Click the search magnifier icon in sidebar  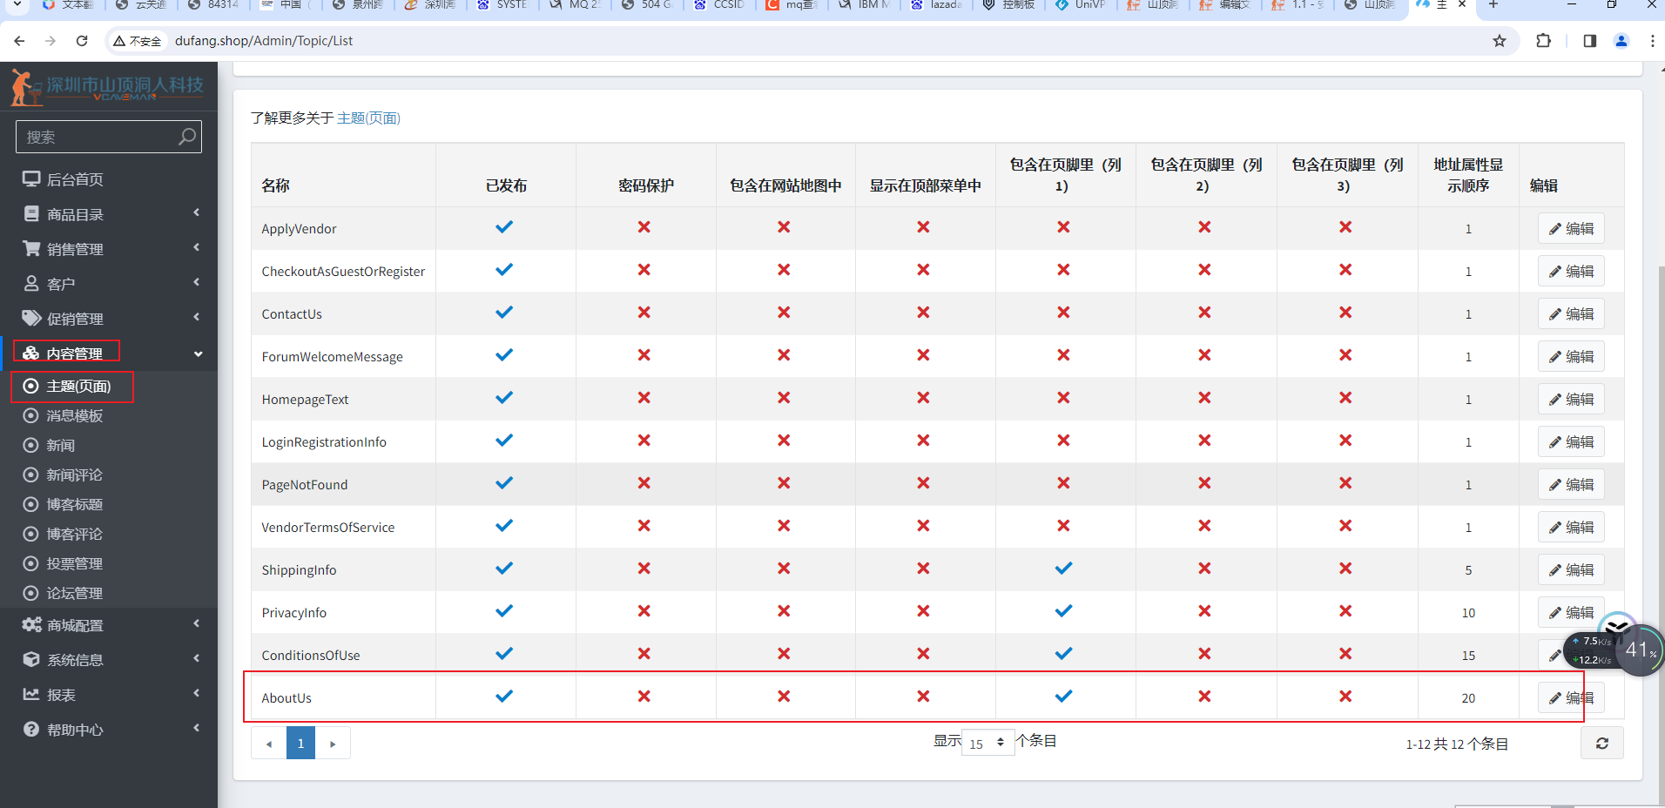pos(186,137)
